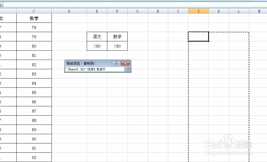Select the 数学 criteria cell
Screen dimensions: 267x162
[117, 37]
